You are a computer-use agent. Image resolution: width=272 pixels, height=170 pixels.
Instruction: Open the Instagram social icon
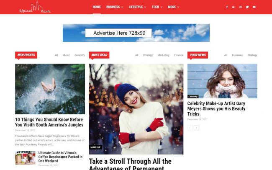(241, 7)
